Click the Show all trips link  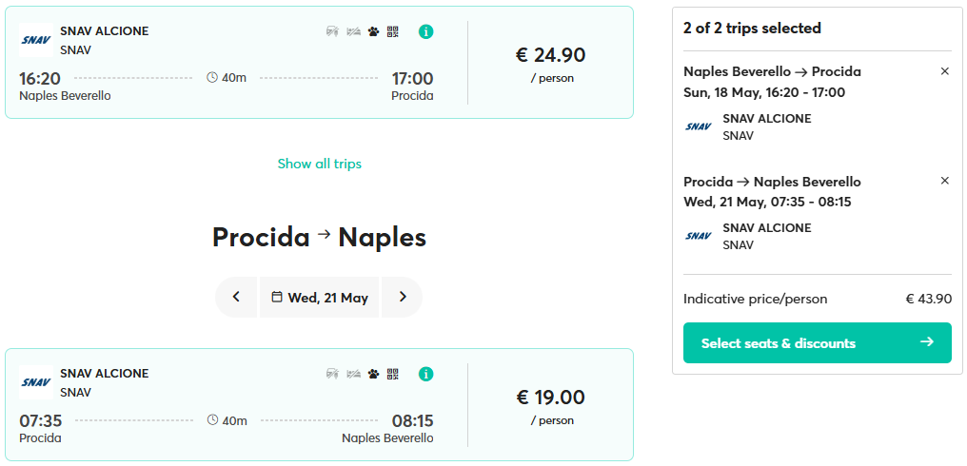tap(320, 164)
